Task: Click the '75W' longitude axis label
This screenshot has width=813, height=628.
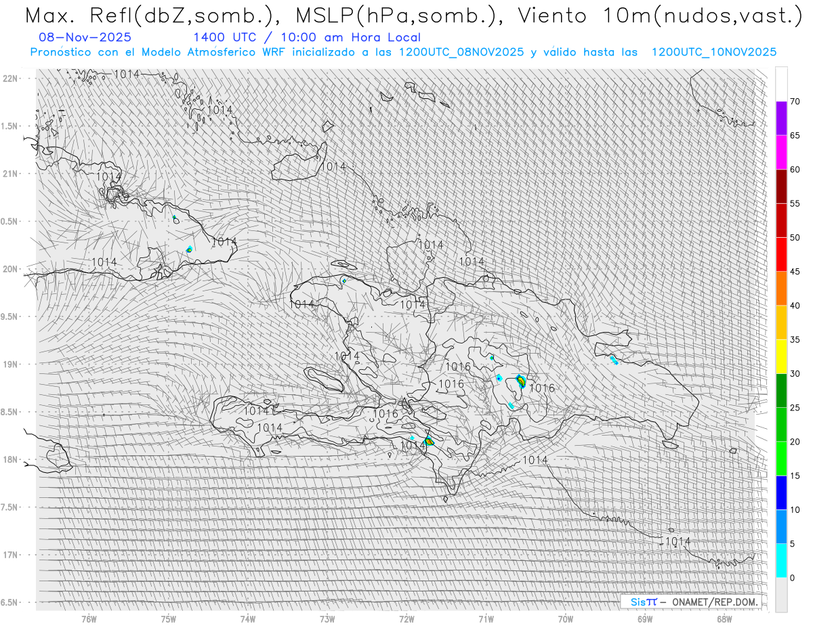Action: click(169, 619)
